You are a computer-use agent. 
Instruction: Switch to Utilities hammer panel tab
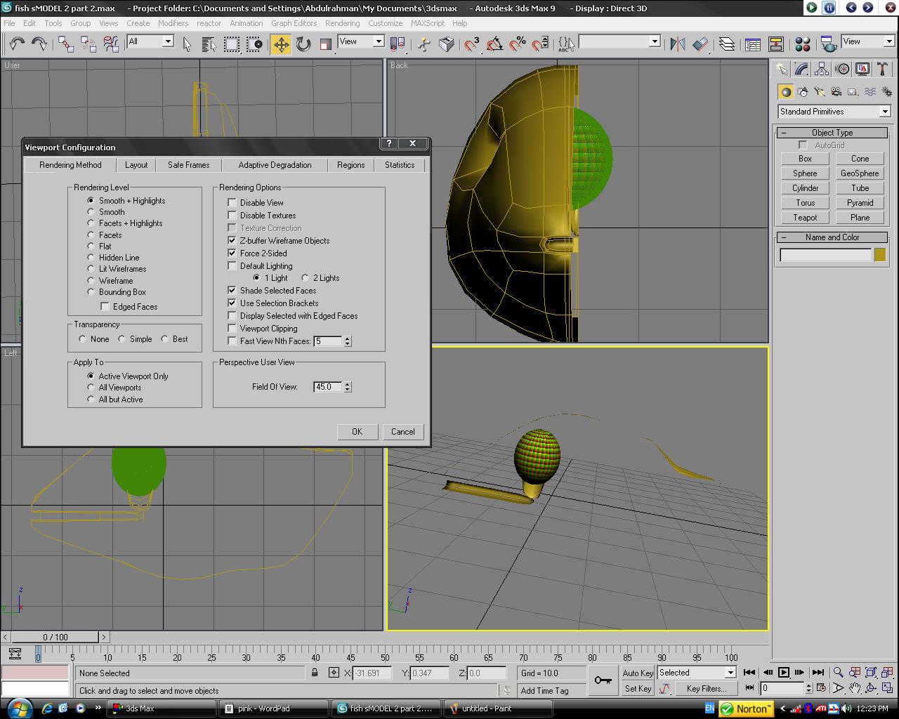pyautogui.click(x=883, y=69)
